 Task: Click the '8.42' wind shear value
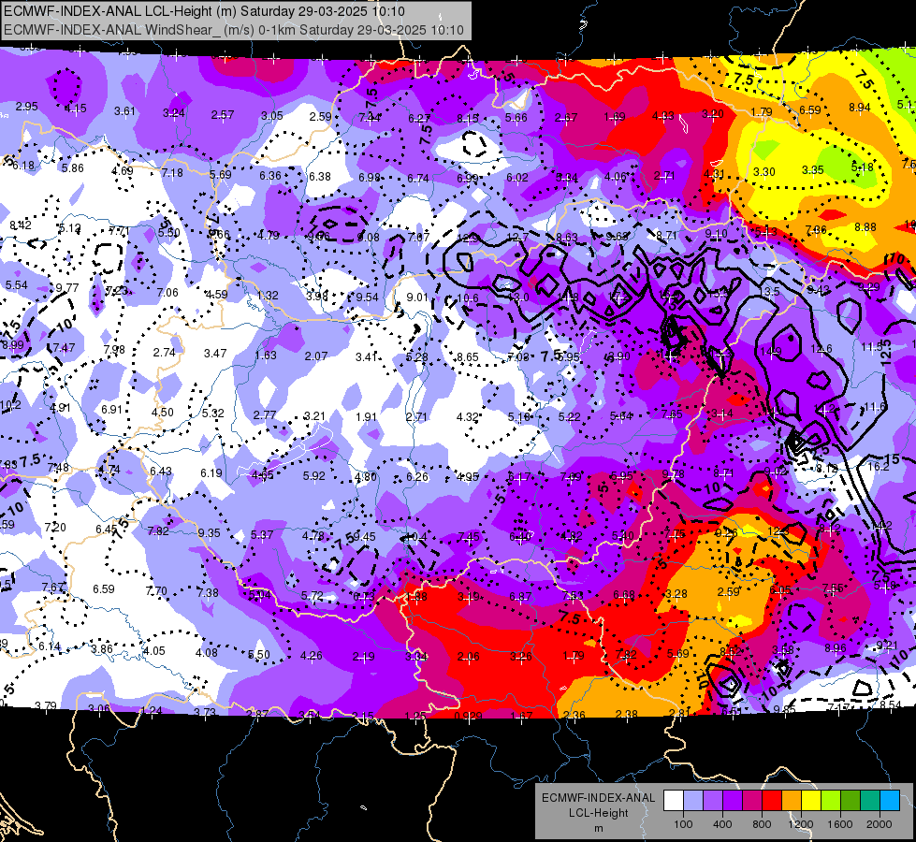coord(21,225)
